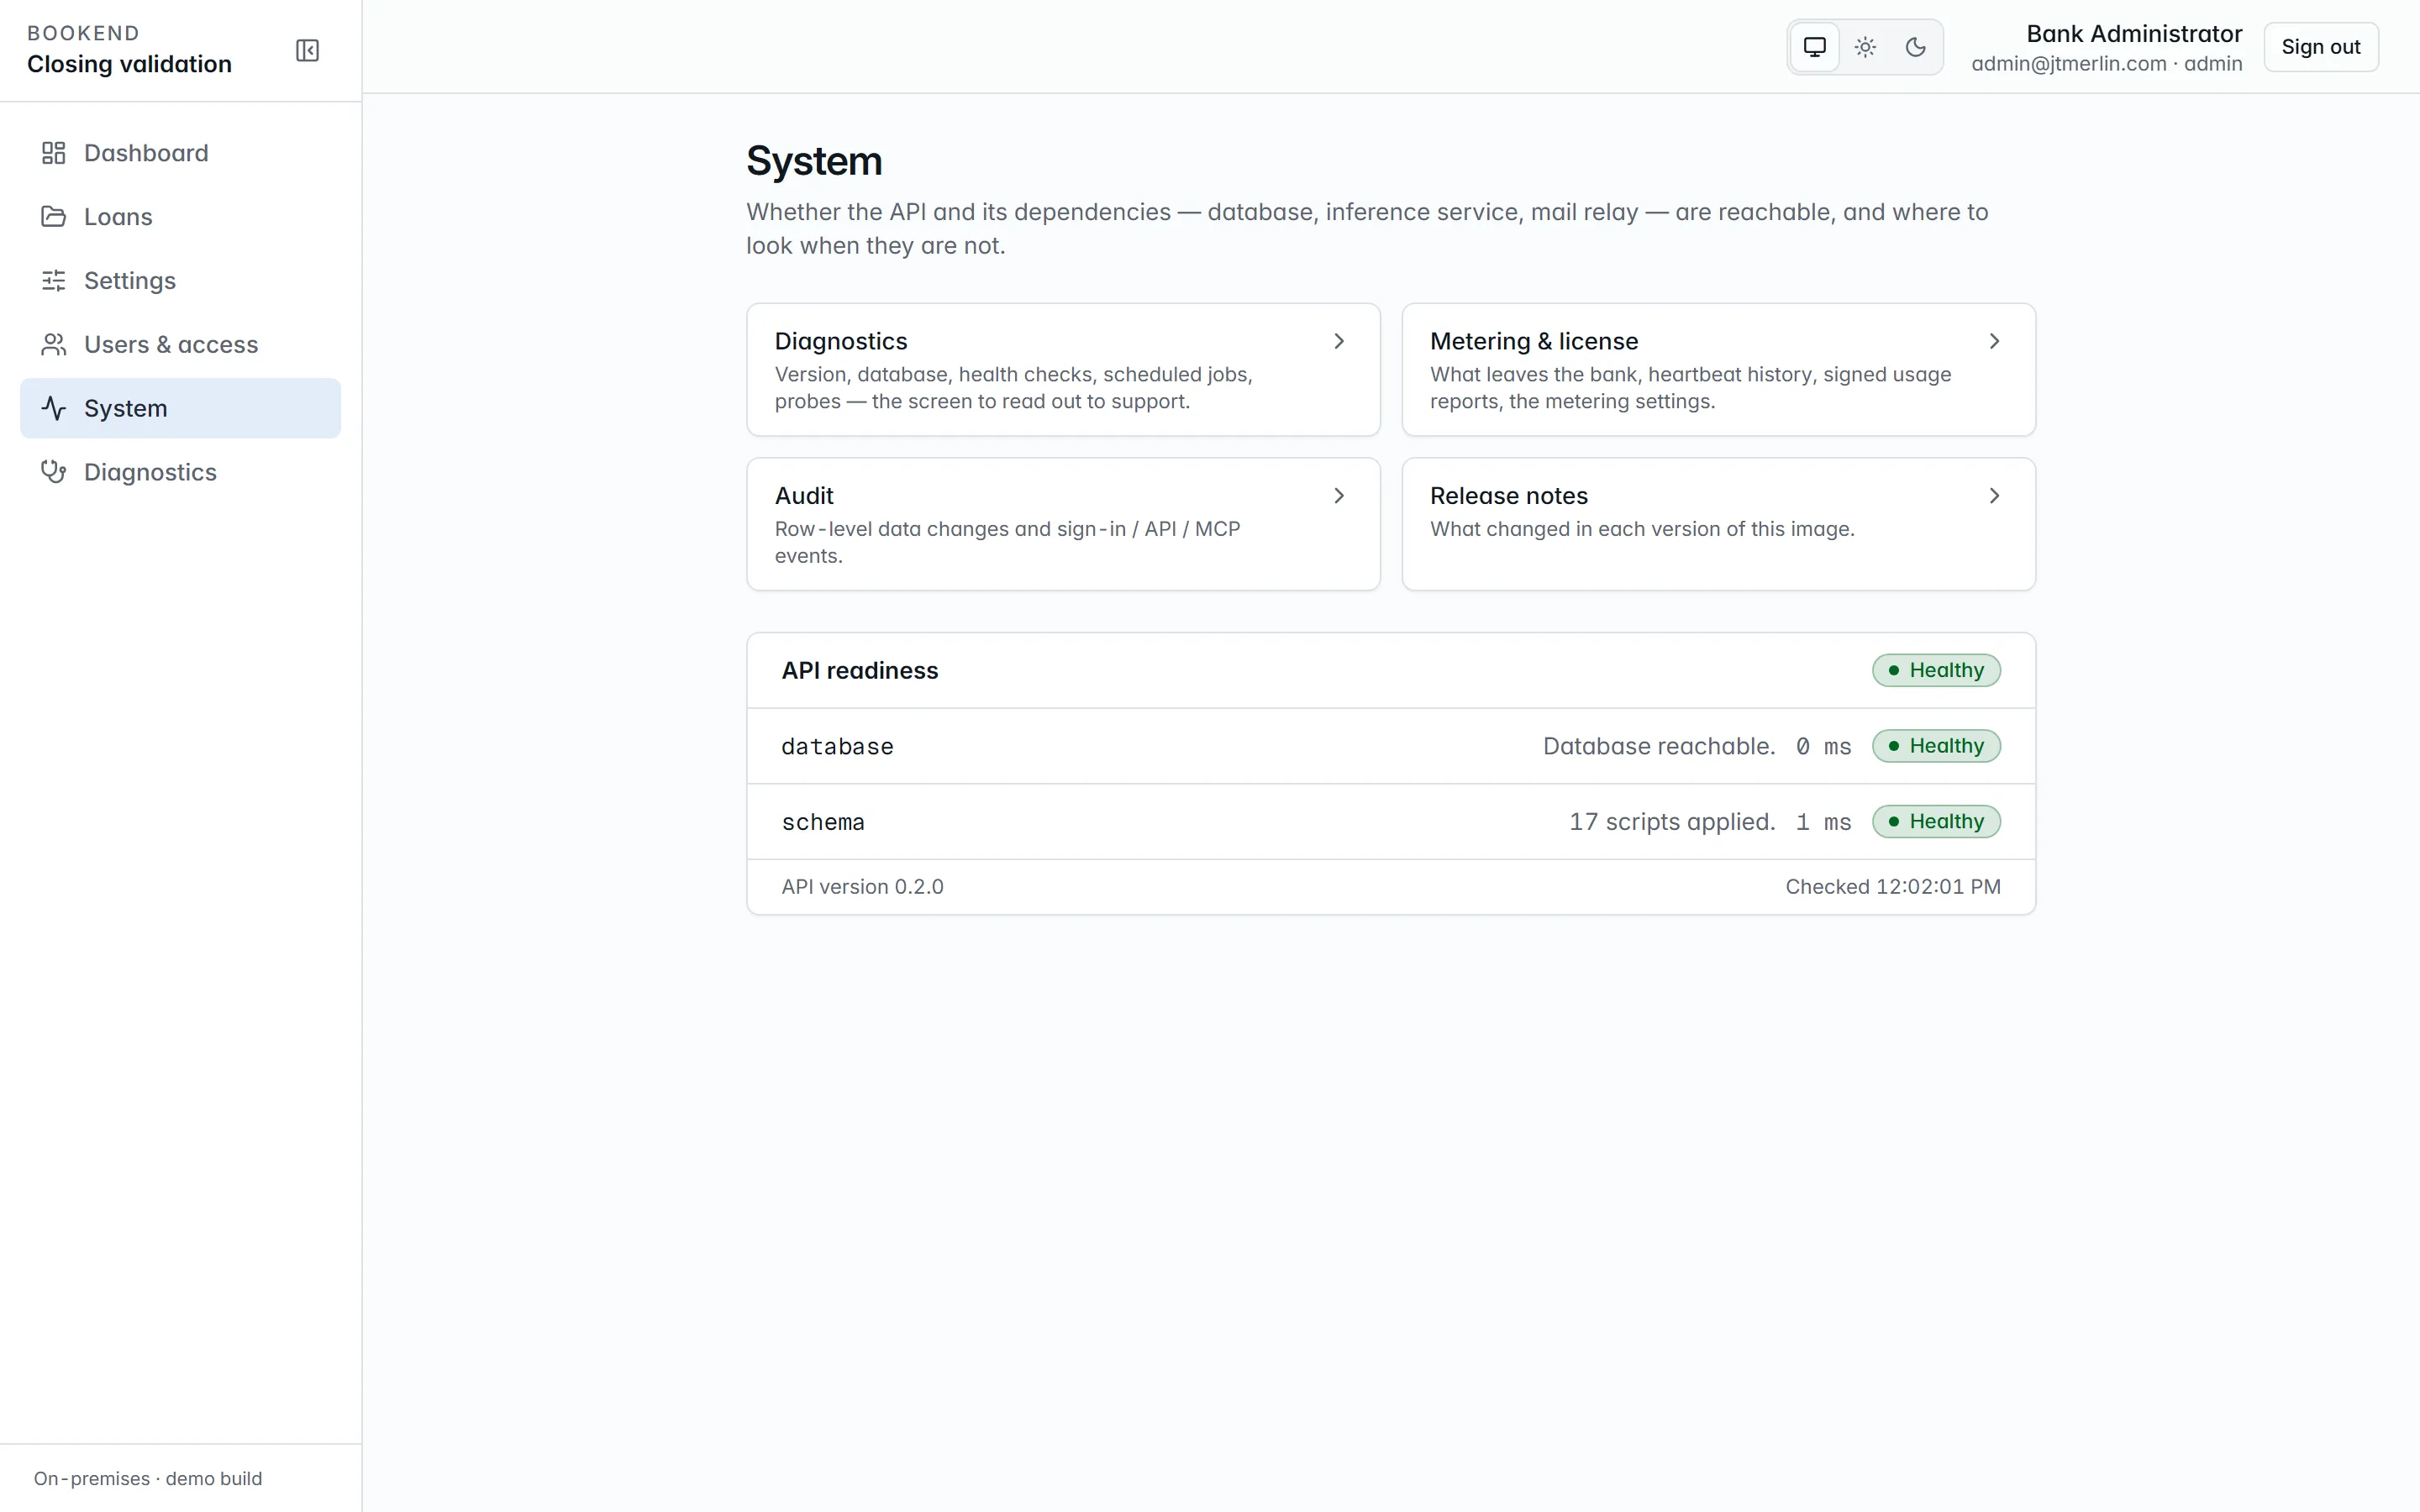Open Settings in the sidebar
The image size is (2420, 1512).
tap(180, 281)
